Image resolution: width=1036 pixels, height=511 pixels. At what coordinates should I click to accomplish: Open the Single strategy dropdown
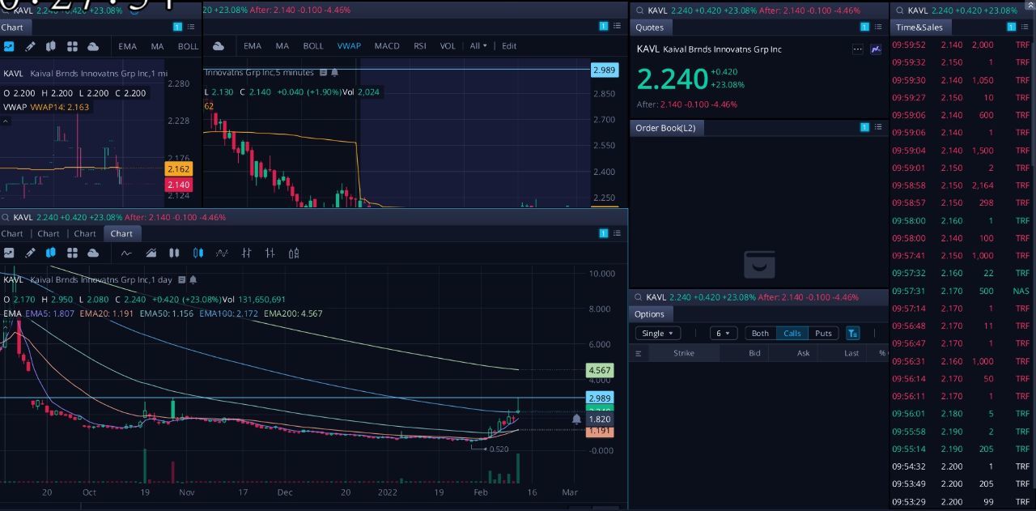[x=658, y=333]
